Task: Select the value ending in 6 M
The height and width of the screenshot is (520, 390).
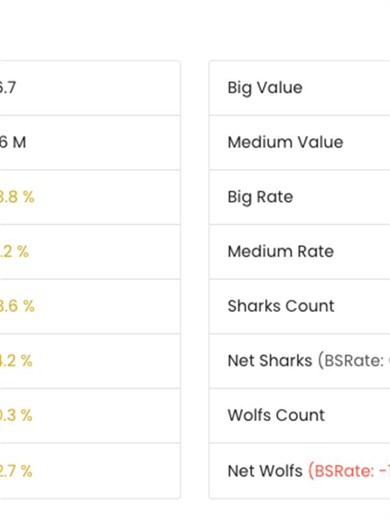Action: pyautogui.click(x=13, y=142)
